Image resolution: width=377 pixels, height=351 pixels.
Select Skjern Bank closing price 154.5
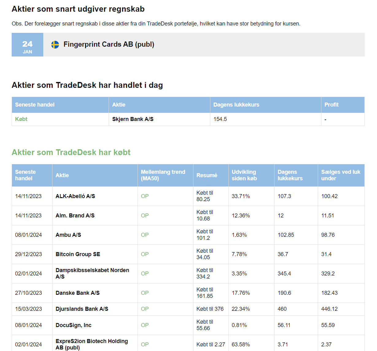tap(220, 119)
